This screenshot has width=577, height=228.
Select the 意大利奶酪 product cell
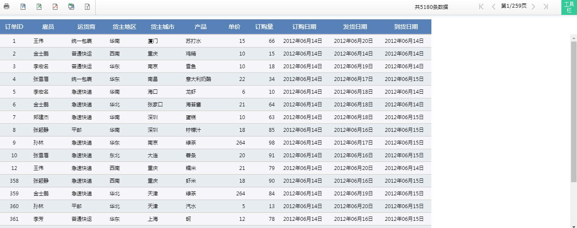[199, 79]
